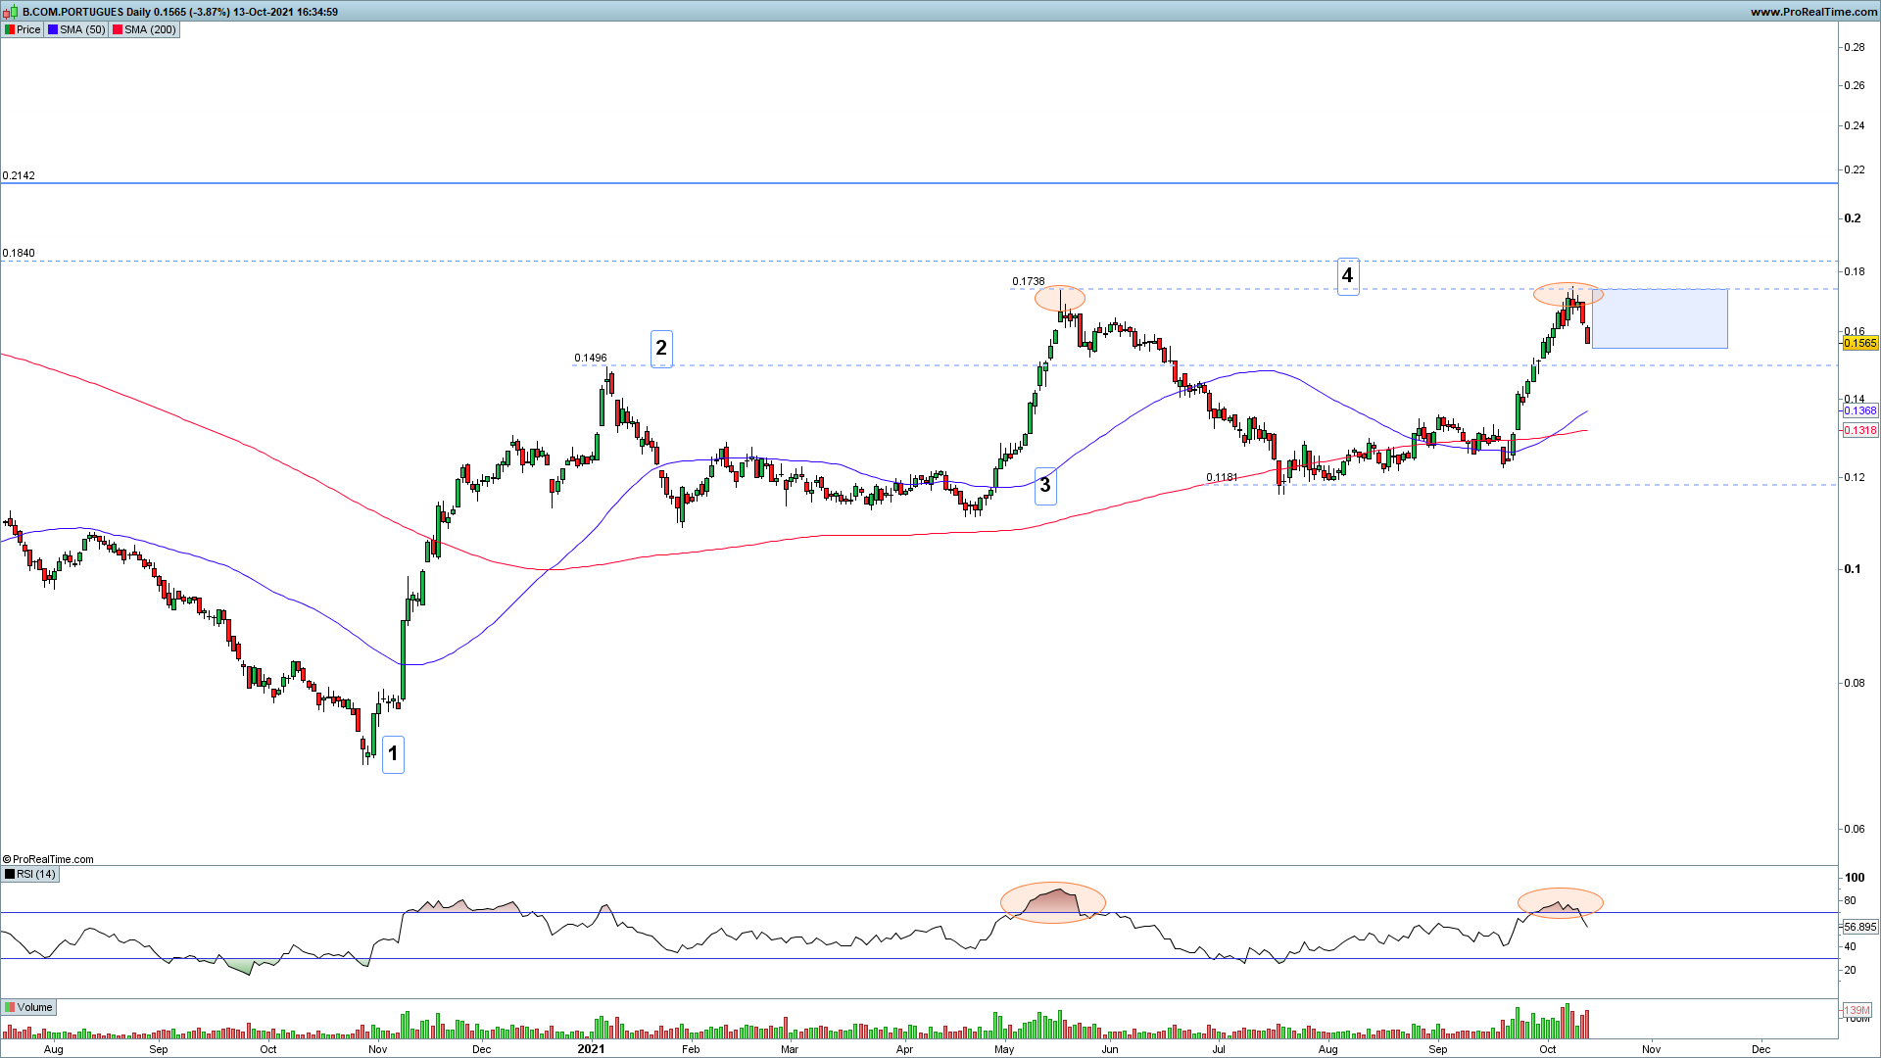
Task: Click the candlestick icon in the title bar
Action: (x=12, y=12)
